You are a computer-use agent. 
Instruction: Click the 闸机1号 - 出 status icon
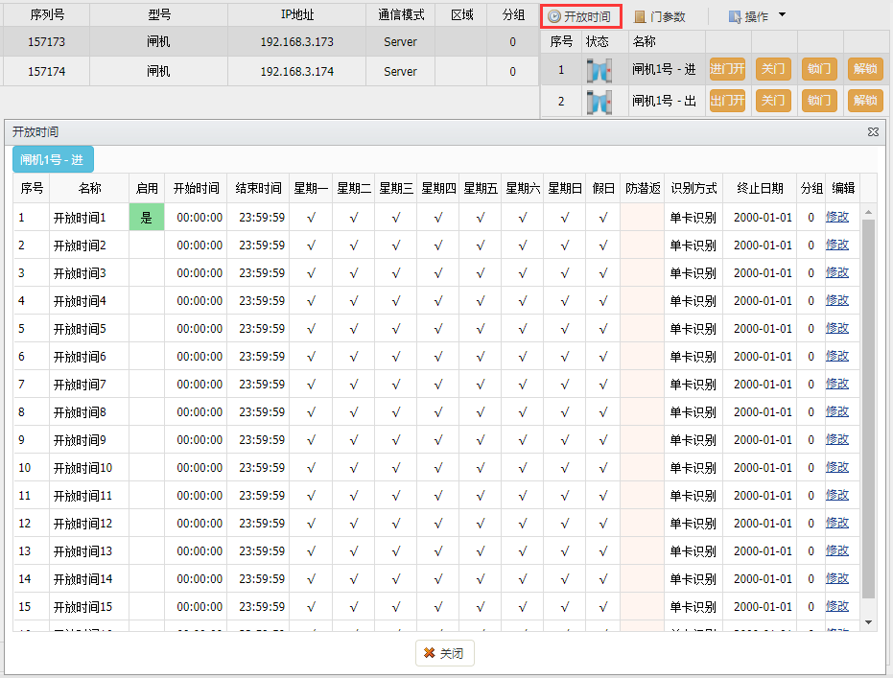click(599, 101)
